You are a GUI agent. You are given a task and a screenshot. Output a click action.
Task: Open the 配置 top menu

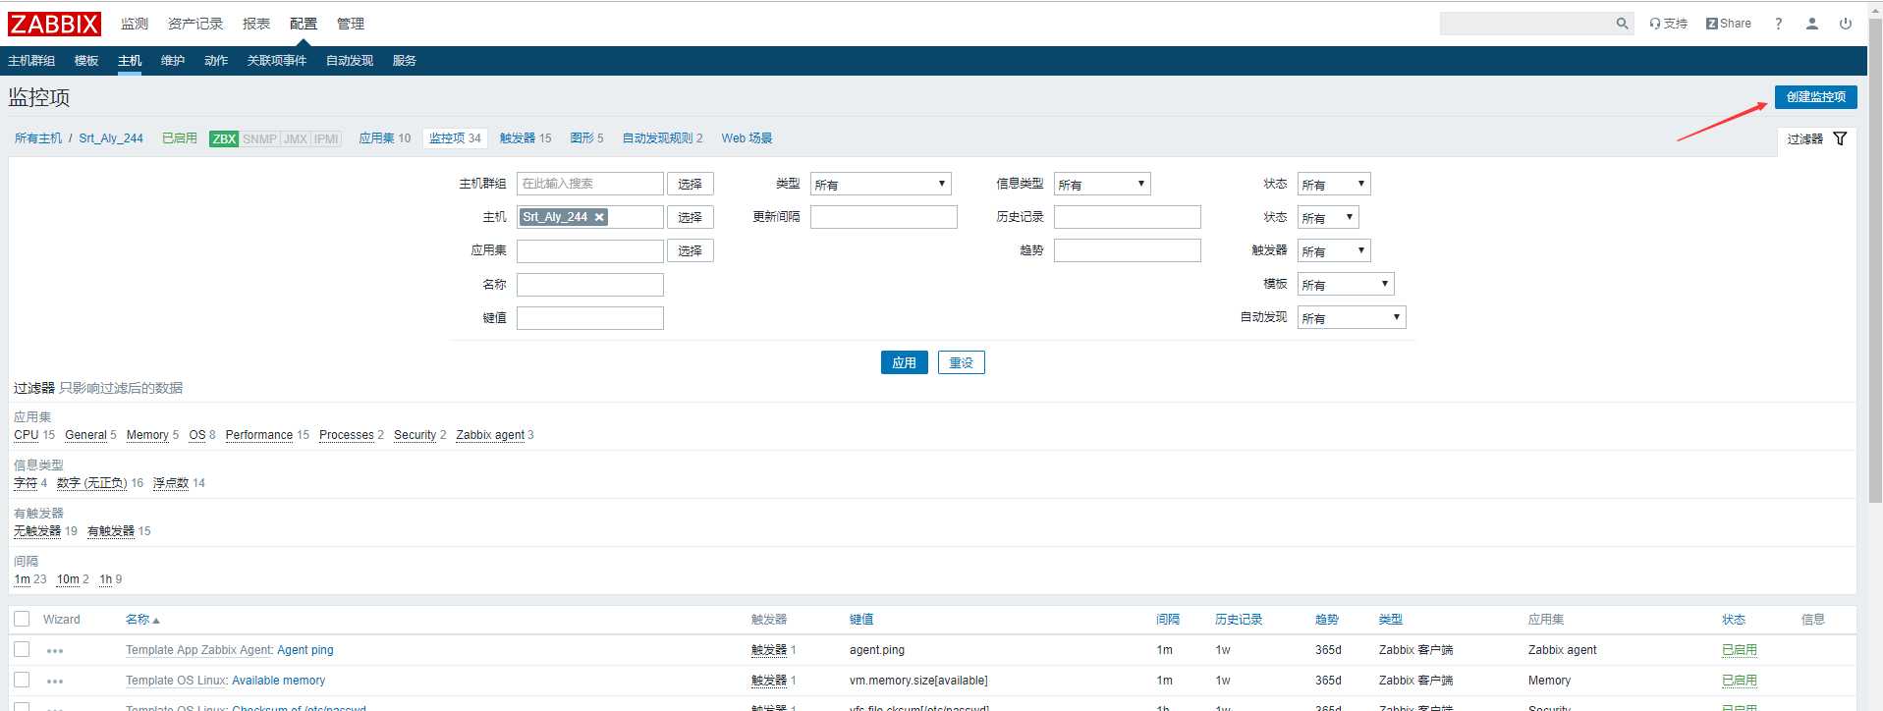coord(304,24)
